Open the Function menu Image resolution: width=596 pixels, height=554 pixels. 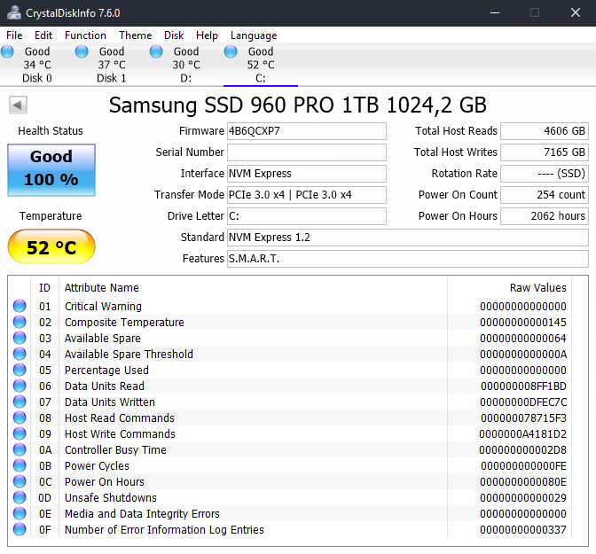pos(85,35)
